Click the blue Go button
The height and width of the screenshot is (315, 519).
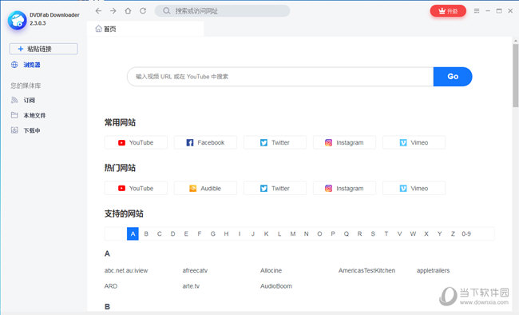(453, 77)
